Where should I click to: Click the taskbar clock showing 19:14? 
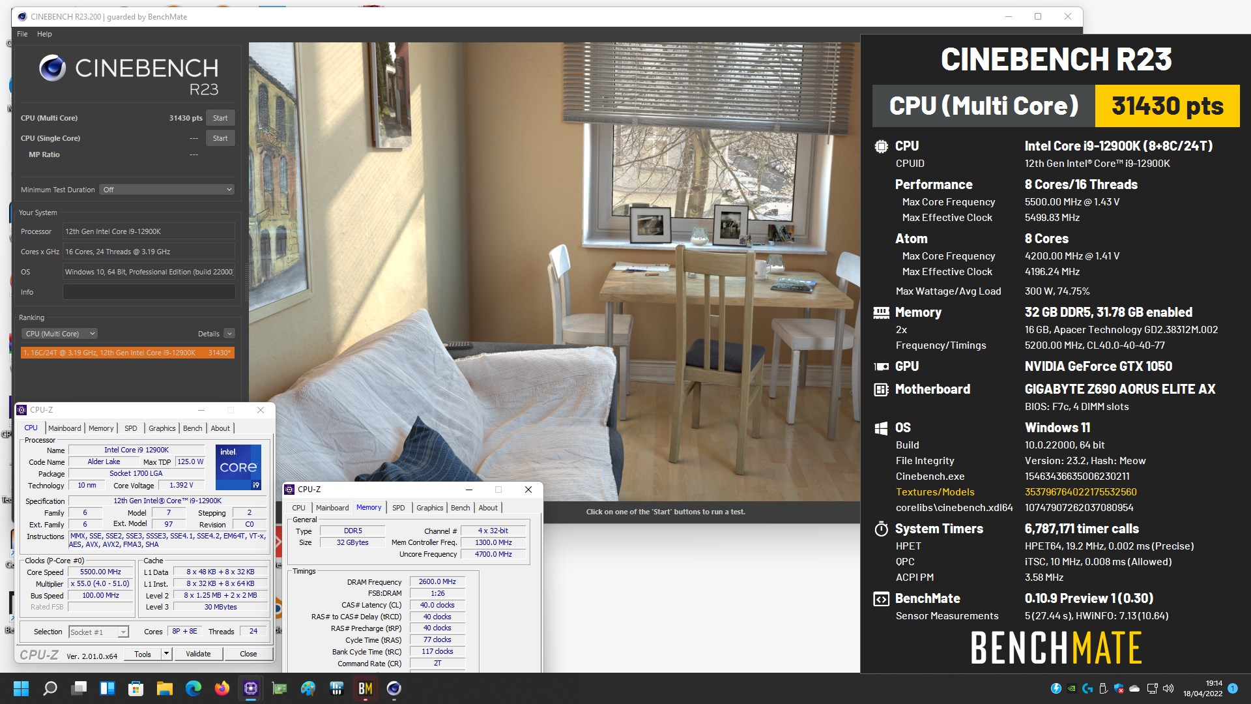pos(1203,688)
